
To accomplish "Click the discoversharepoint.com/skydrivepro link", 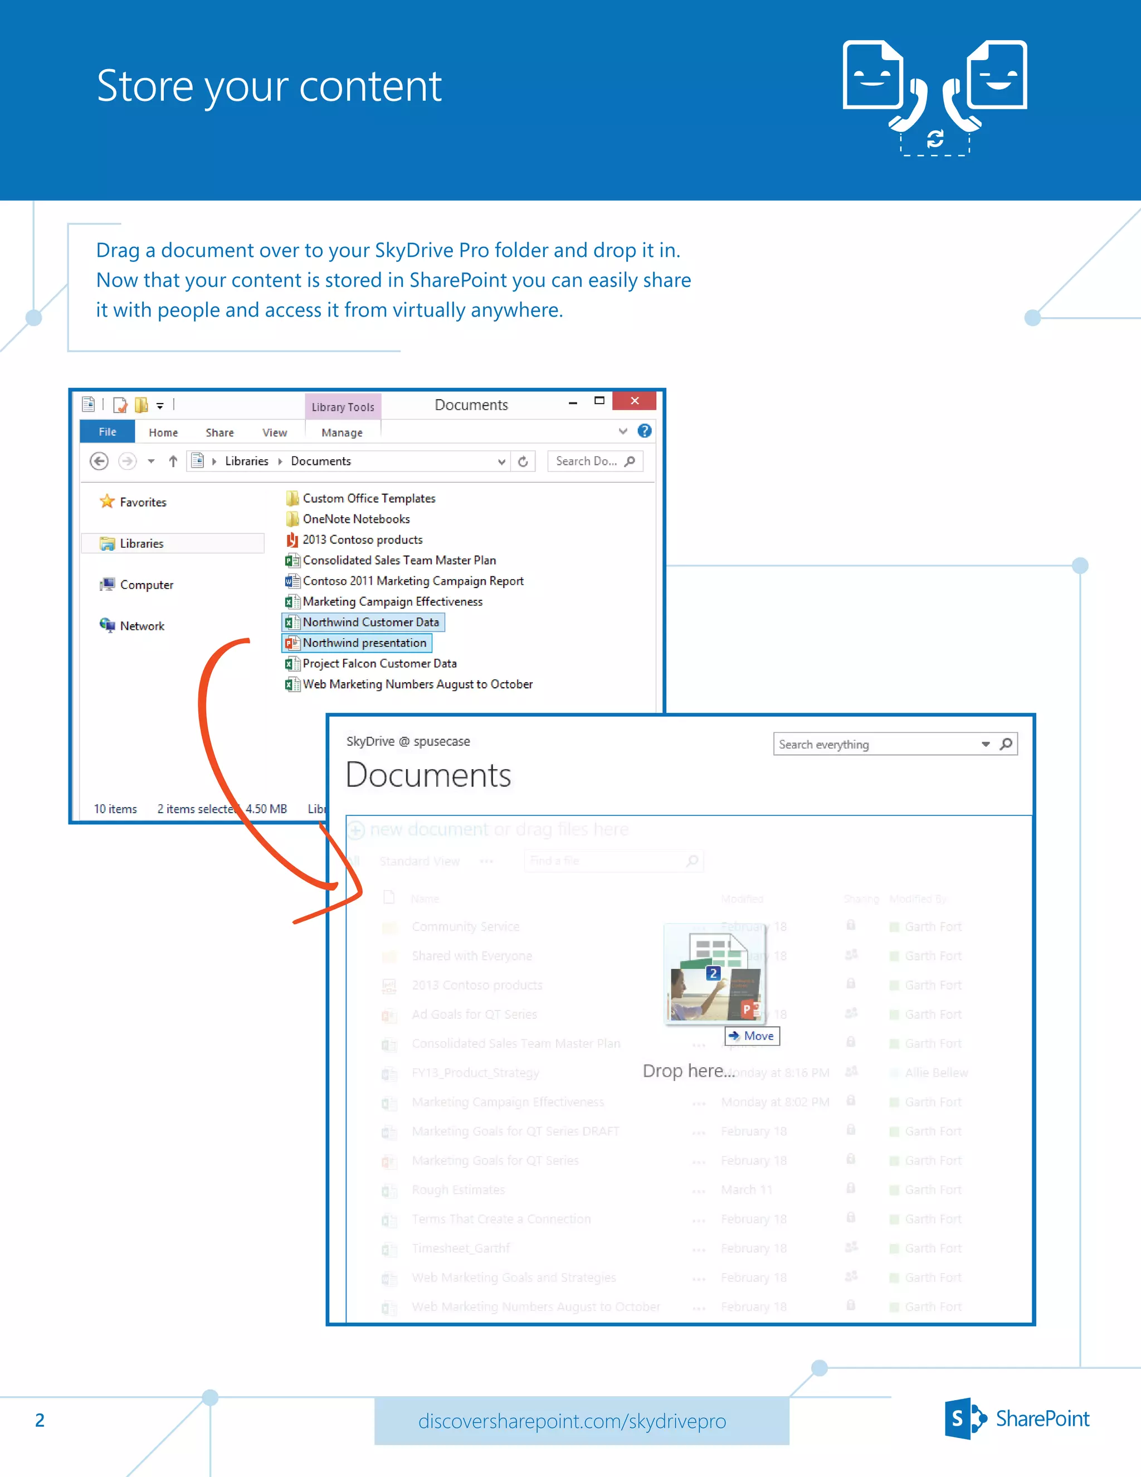I will coord(572,1421).
